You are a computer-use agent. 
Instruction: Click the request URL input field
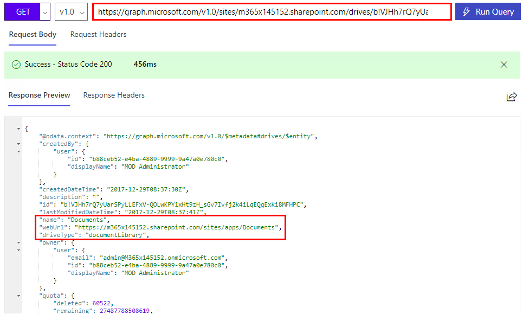[x=272, y=12]
